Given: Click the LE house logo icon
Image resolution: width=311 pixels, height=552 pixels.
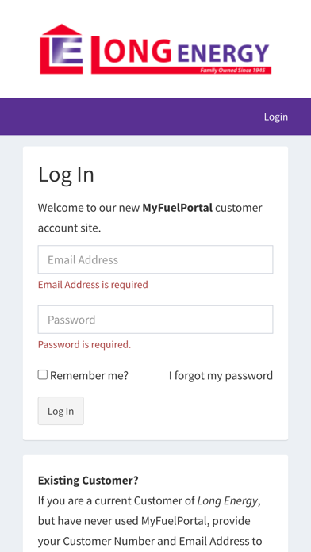Looking at the screenshot, I should pyautogui.click(x=62, y=49).
